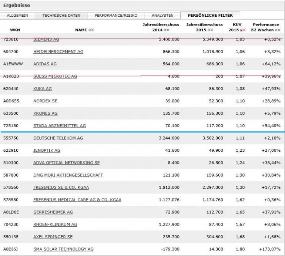Click WKN value A0DJ6J
This screenshot has height=256, width=285.
[x=10, y=249]
